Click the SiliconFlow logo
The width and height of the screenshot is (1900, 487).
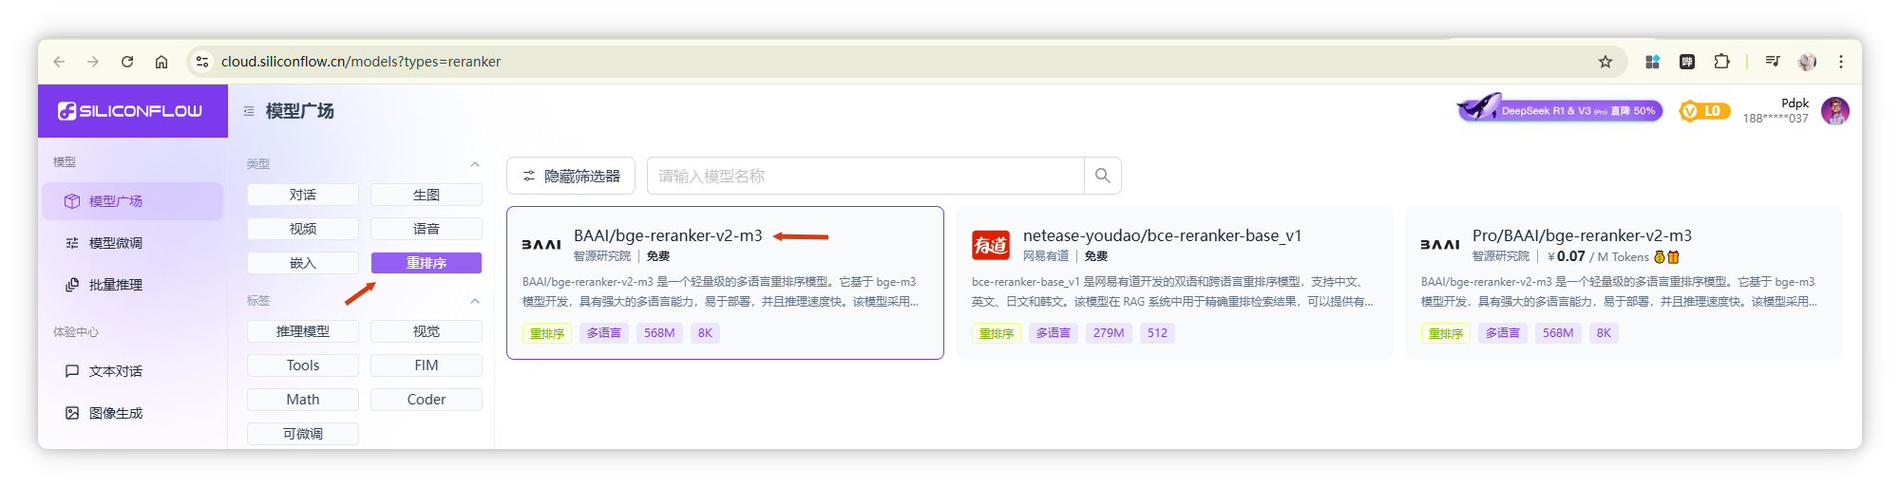pos(130,111)
